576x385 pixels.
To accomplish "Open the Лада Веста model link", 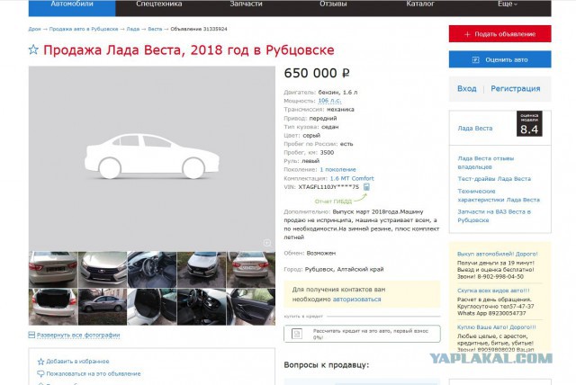I will tap(475, 129).
